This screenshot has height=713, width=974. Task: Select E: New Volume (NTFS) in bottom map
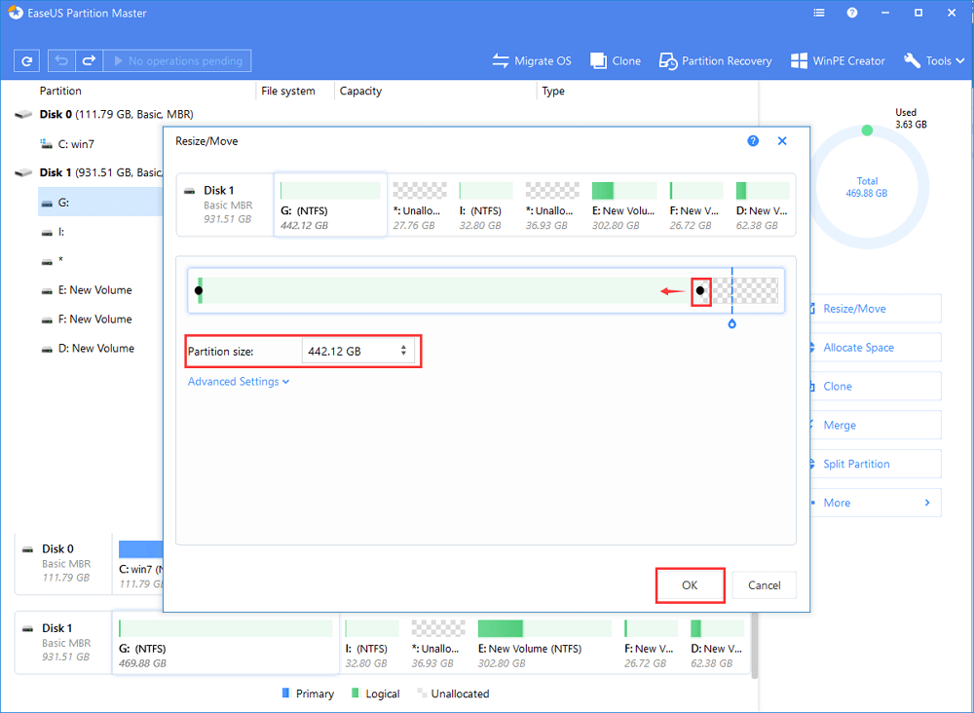pyautogui.click(x=544, y=643)
